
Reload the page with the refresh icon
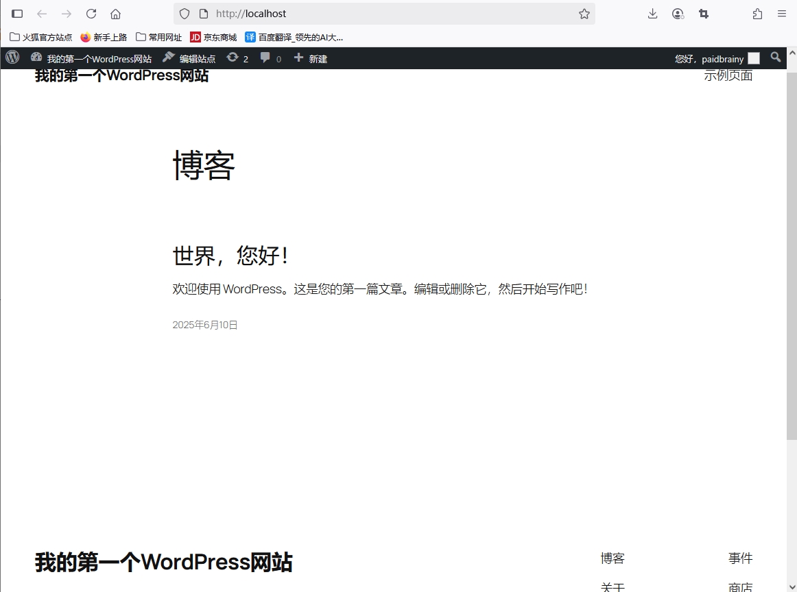[91, 14]
